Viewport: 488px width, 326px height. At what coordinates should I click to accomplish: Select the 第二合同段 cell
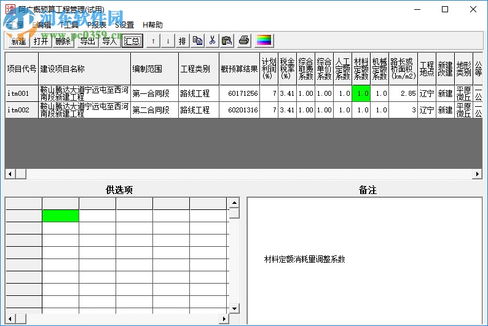(154, 110)
